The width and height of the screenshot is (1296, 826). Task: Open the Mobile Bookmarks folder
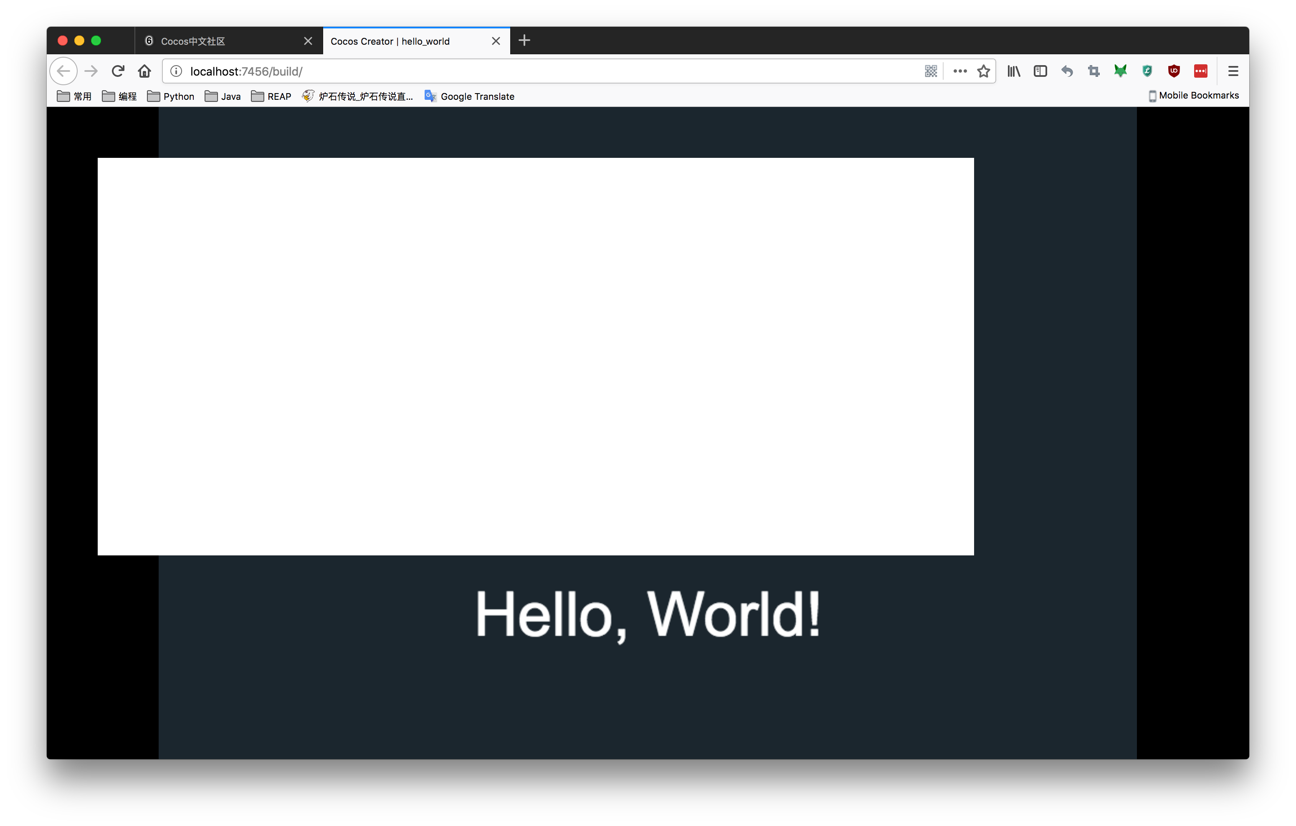pyautogui.click(x=1193, y=96)
